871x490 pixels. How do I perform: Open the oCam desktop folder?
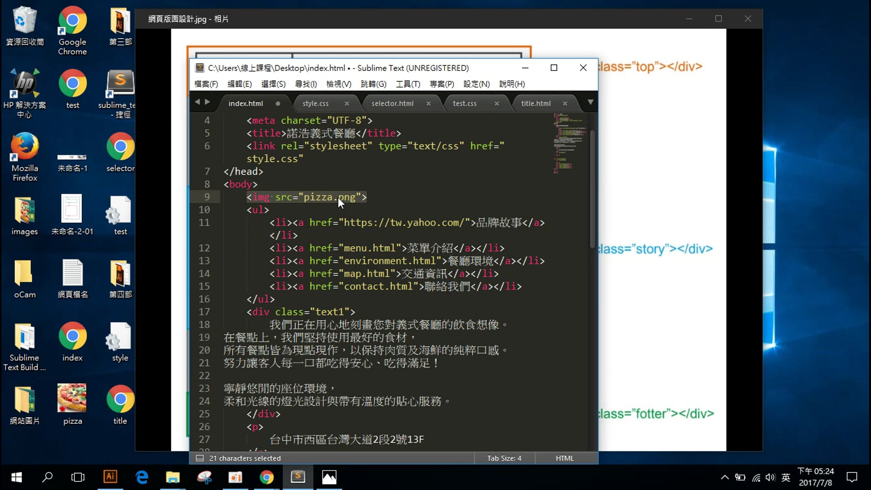pyautogui.click(x=24, y=273)
